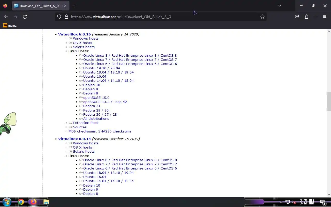Image resolution: width=331 pixels, height=207 pixels.
Task: Open the Windows Start orb button
Action: (x=6, y=202)
